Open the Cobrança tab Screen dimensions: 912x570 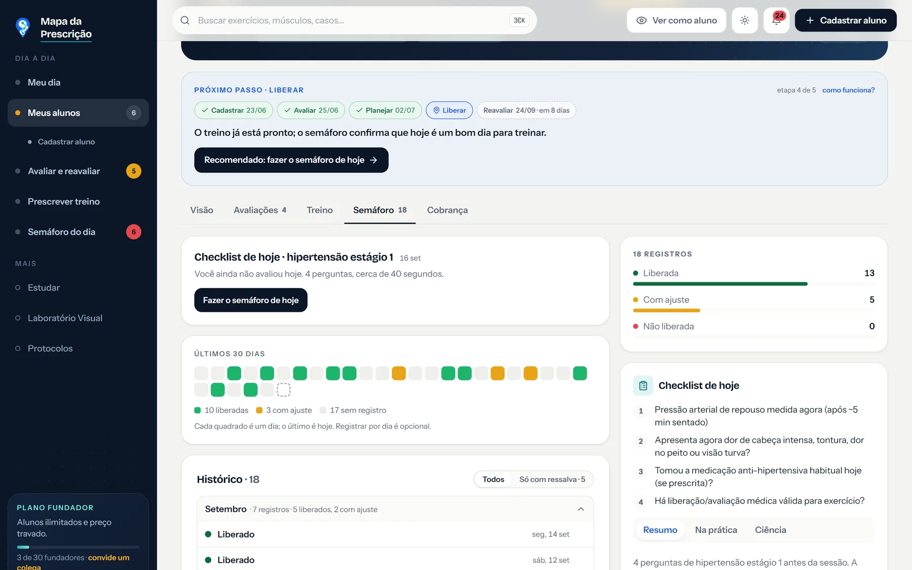[447, 210]
